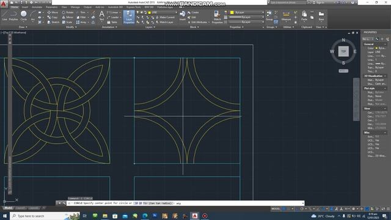This screenshot has width=391, height=220.
Task: Click the Make Current layer button
Action: (165, 17)
